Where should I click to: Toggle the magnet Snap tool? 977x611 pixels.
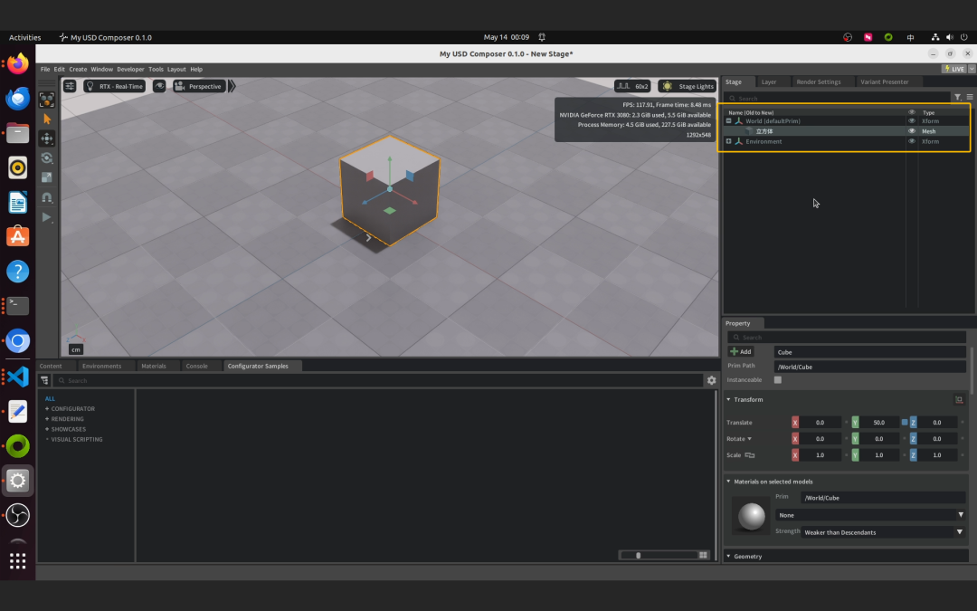(x=47, y=197)
